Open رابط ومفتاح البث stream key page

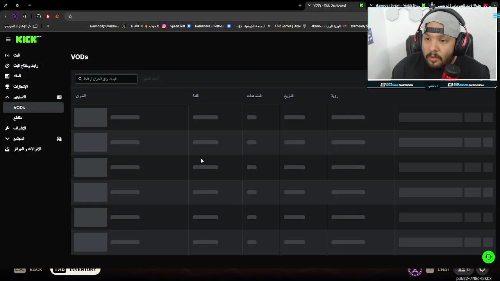tap(26, 66)
